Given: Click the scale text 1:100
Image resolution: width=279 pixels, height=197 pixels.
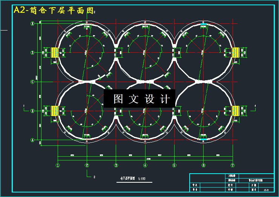Looking at the screenshot, I should 142,179.
